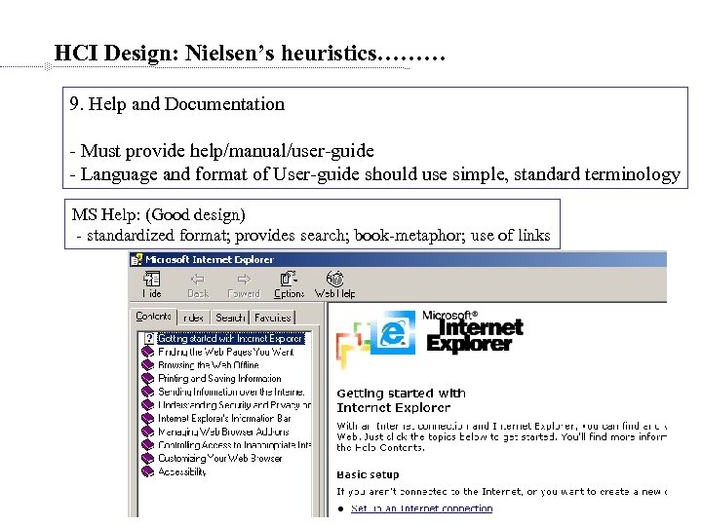Expand Sending Information over the Internet

click(x=231, y=392)
